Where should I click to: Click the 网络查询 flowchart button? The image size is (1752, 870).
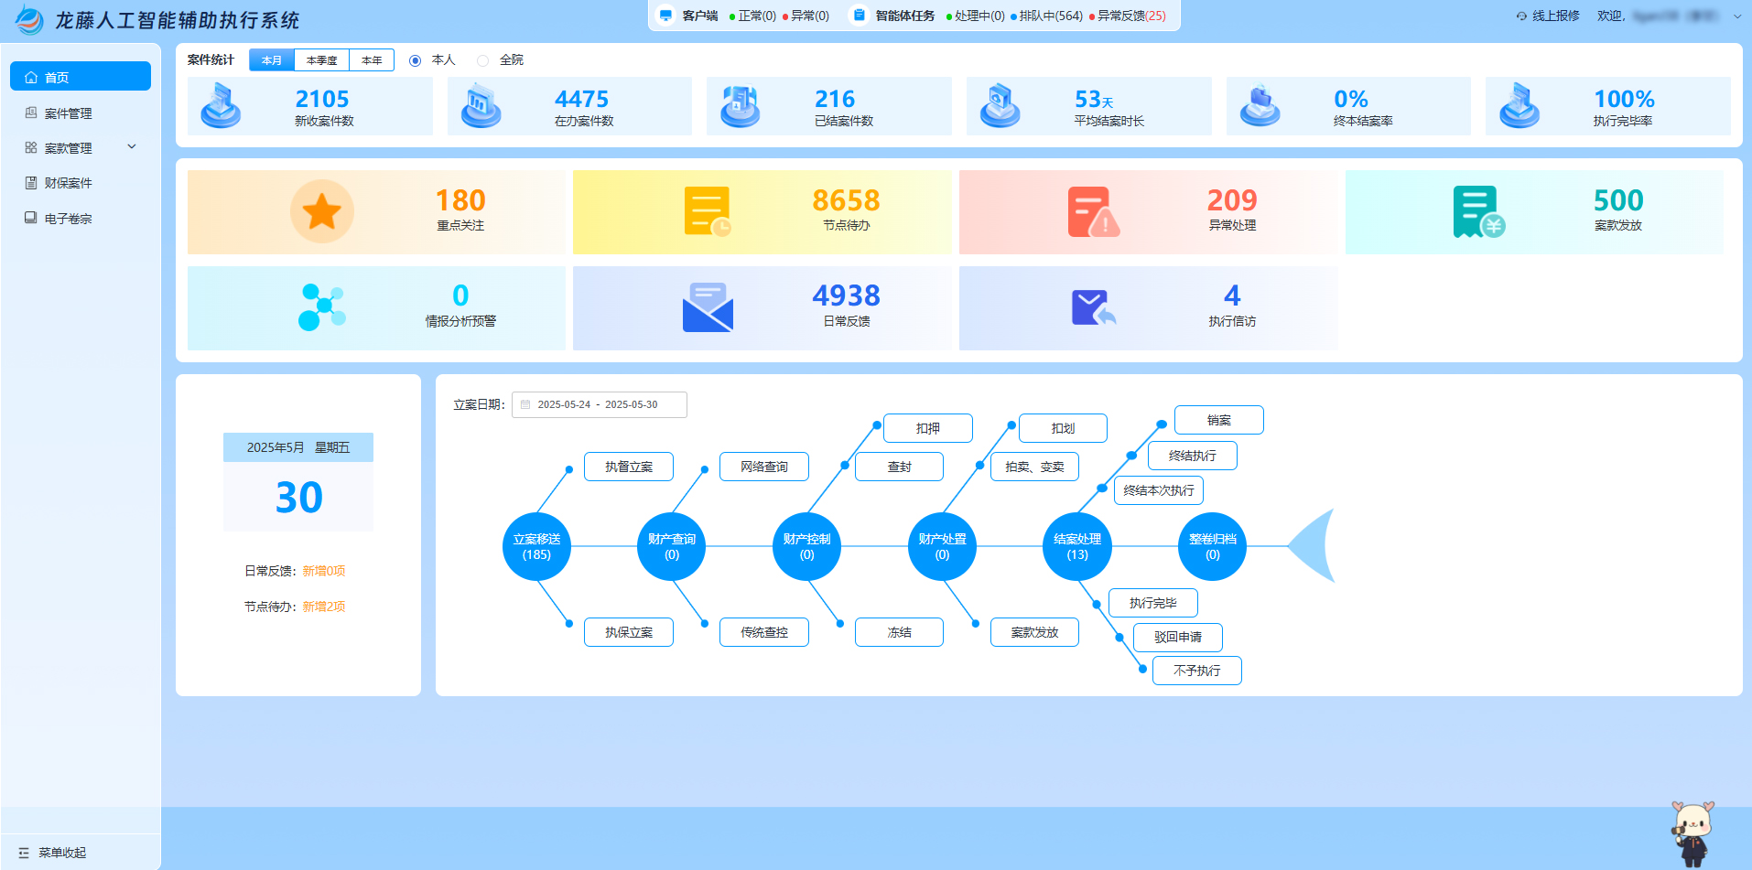click(763, 467)
